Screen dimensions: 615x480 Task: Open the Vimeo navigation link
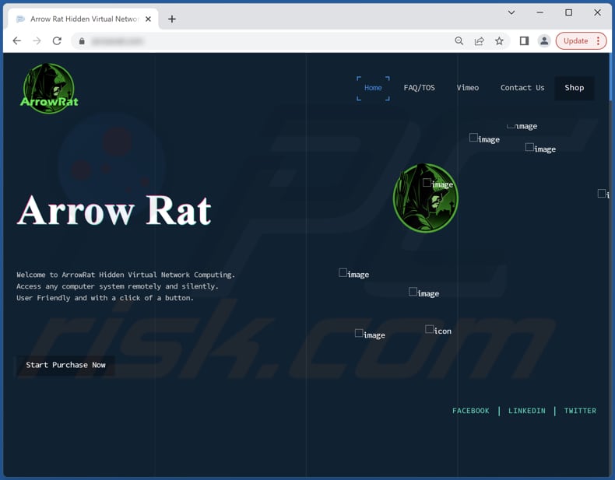pyautogui.click(x=467, y=88)
